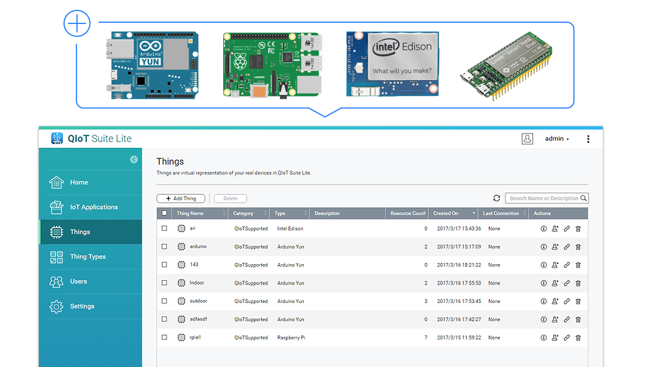
Task: View info for the arduino thing
Action: pyautogui.click(x=544, y=247)
